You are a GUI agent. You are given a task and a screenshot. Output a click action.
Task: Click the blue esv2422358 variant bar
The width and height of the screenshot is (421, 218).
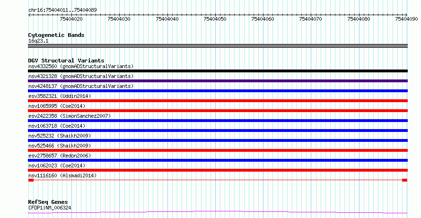pyautogui.click(x=218, y=121)
